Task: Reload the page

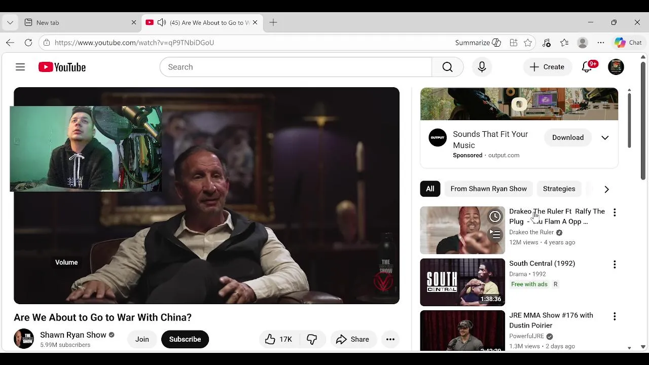Action: (x=28, y=43)
